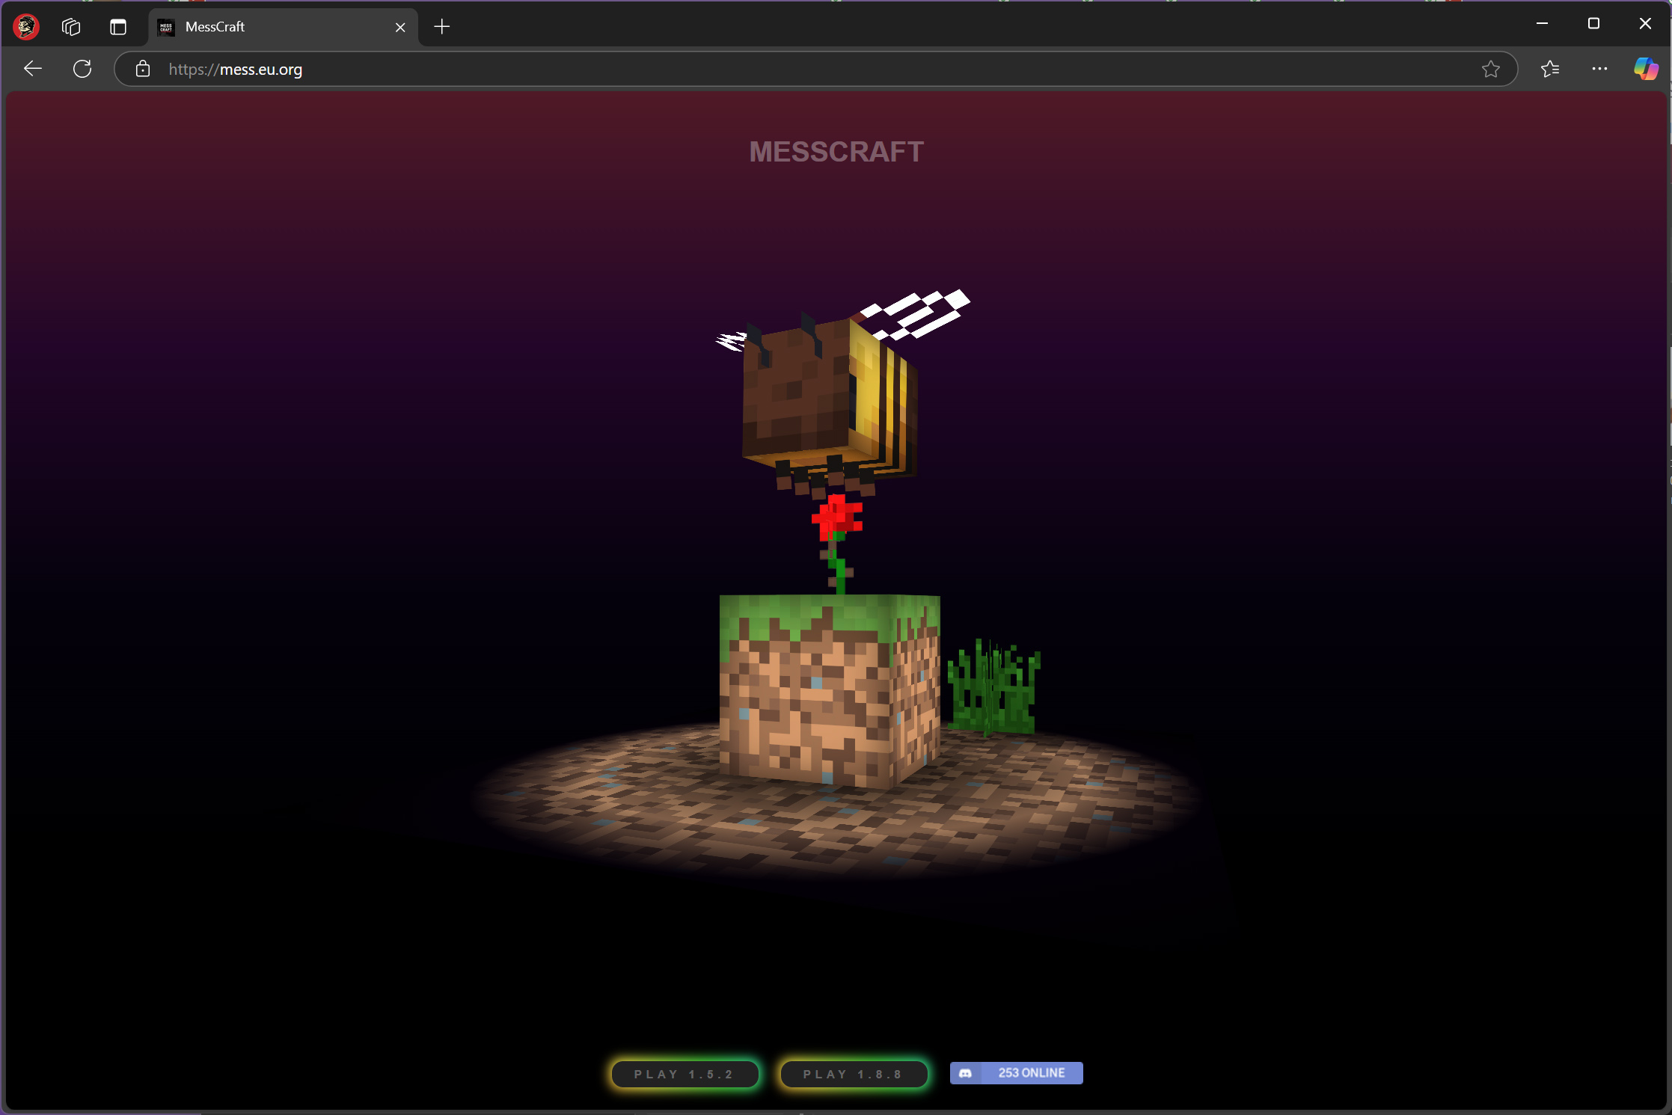This screenshot has width=1672, height=1115.
Task: Add this page to favorites star
Action: tap(1490, 69)
